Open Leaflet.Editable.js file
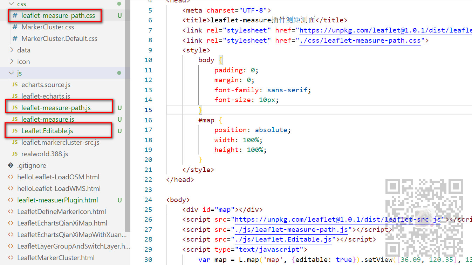This screenshot has width=472, height=265. (x=47, y=131)
